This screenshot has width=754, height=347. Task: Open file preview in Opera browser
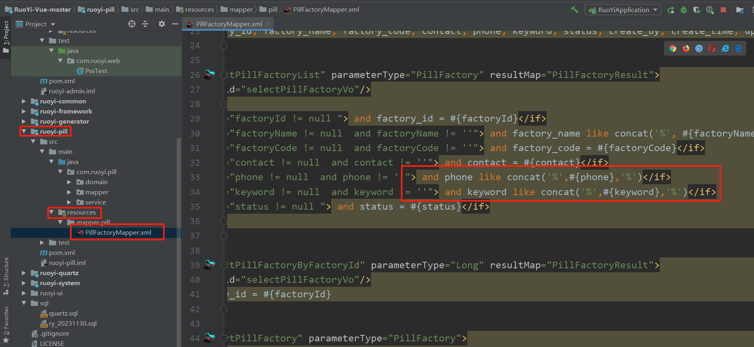[712, 48]
